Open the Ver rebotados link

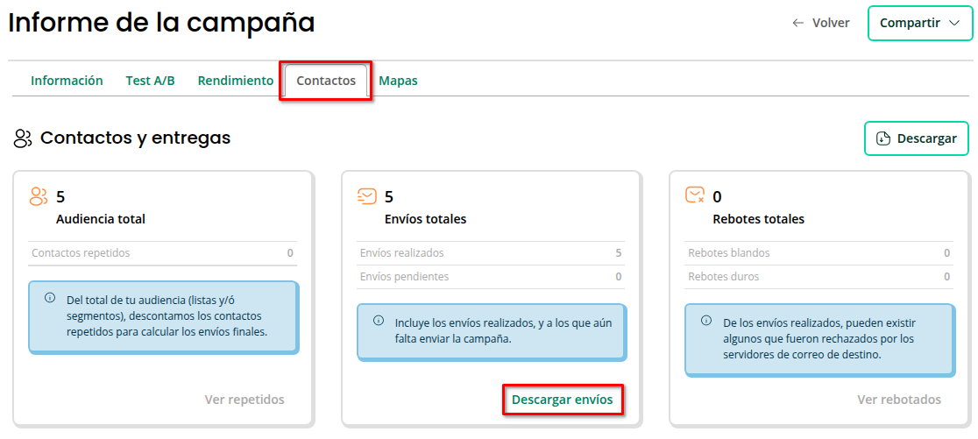pyautogui.click(x=898, y=400)
